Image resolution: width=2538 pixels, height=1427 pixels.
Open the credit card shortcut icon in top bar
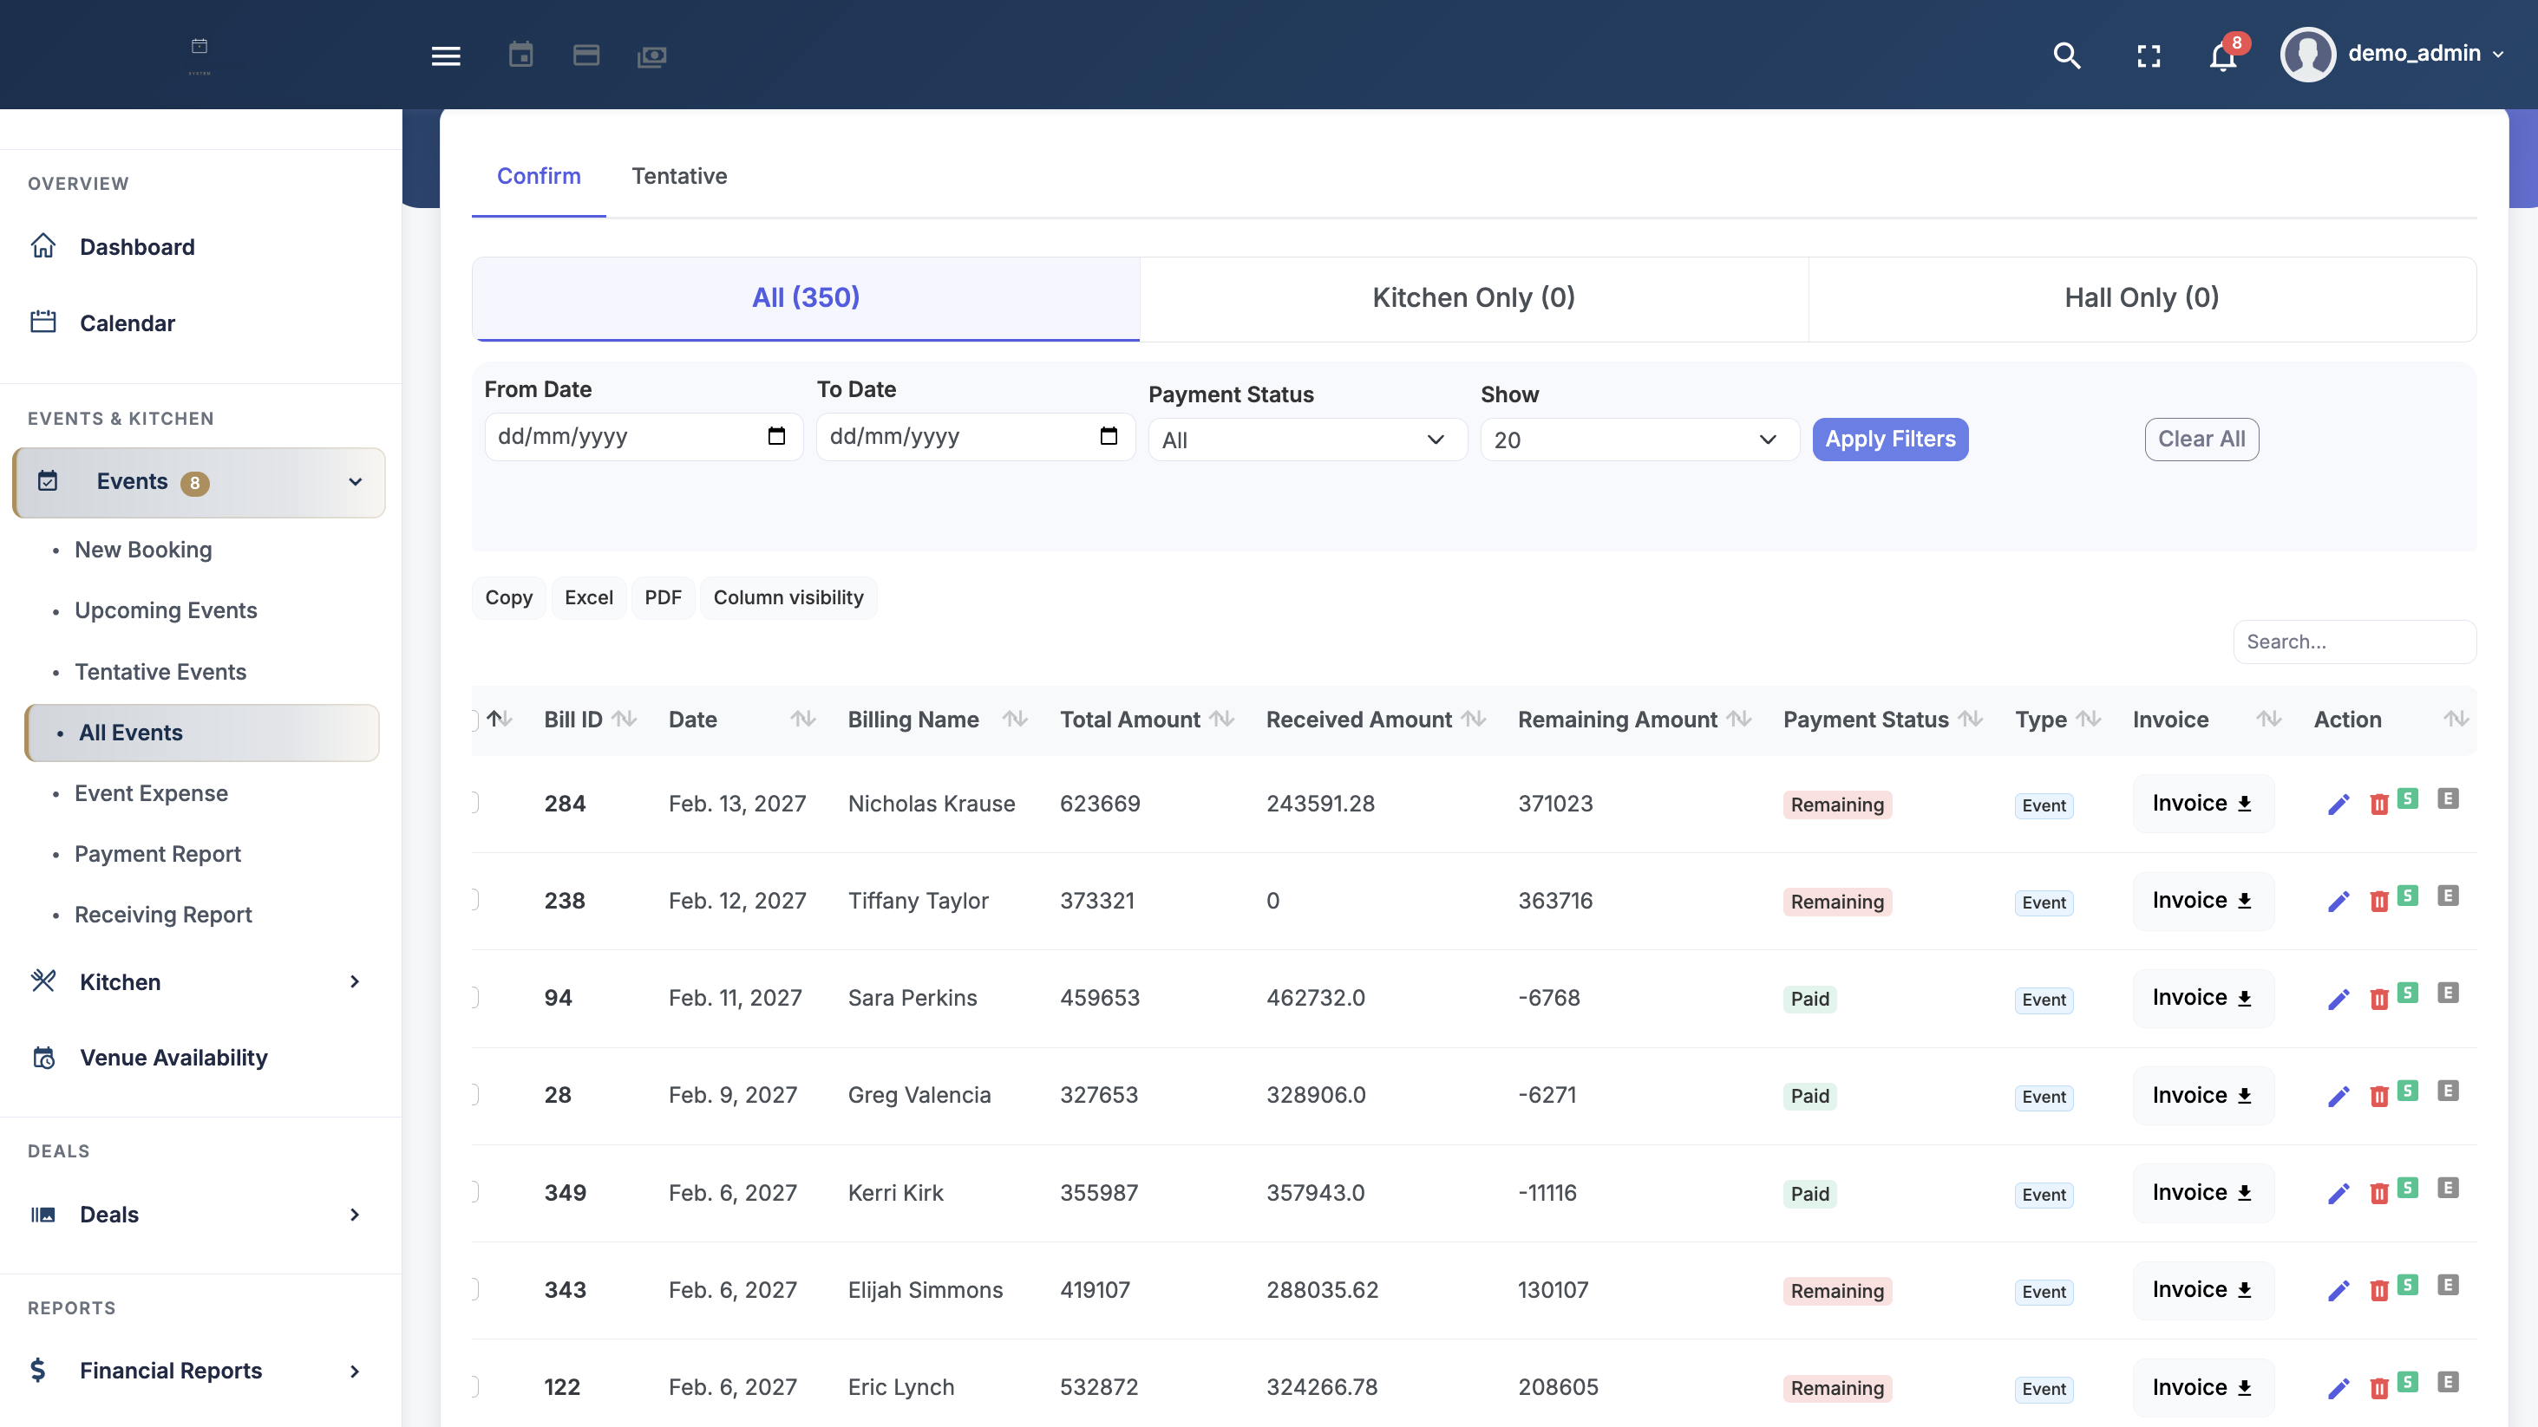click(586, 55)
